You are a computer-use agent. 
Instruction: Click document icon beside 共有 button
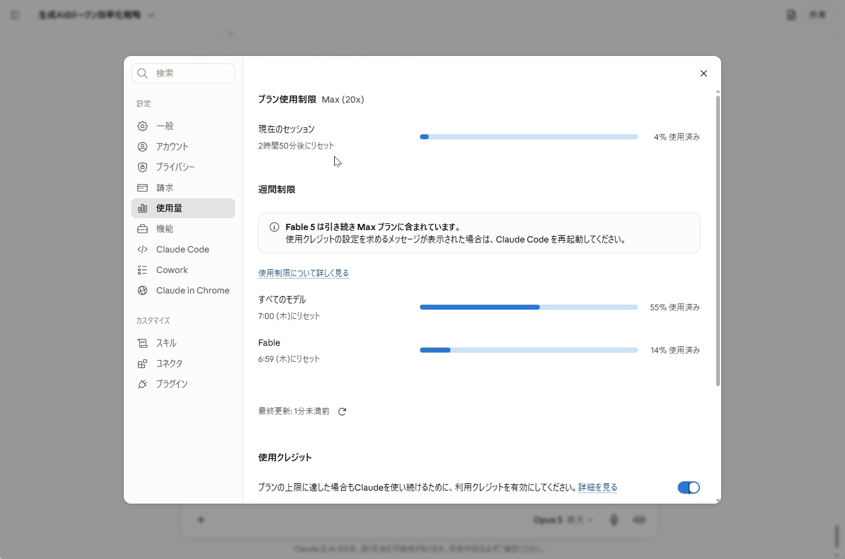[x=791, y=15]
